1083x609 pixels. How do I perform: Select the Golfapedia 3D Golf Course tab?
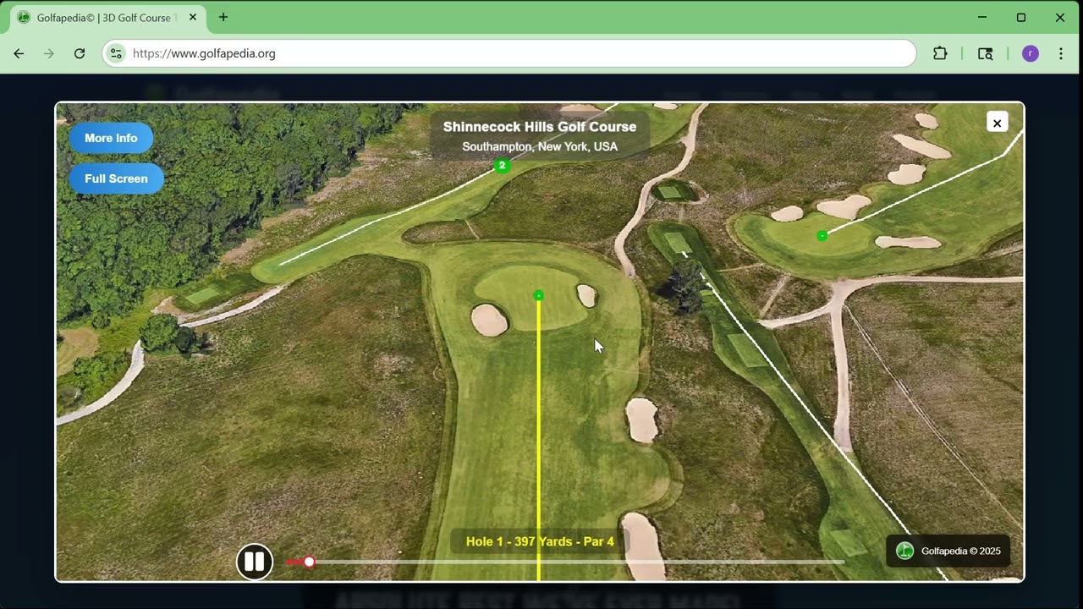tap(108, 18)
